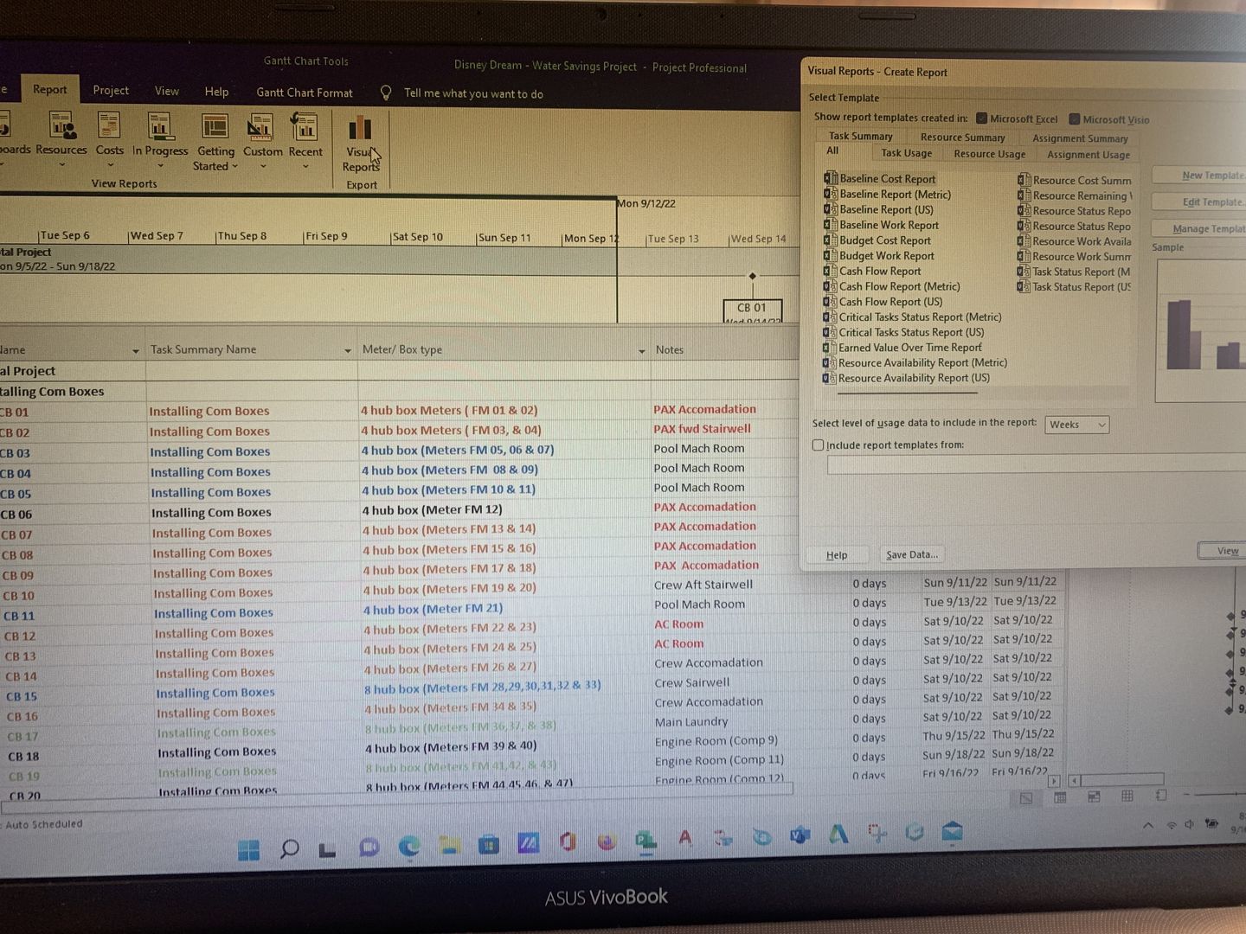Viewport: 1246px width, 934px height.
Task: Open the Windows Start menu
Action: (249, 850)
